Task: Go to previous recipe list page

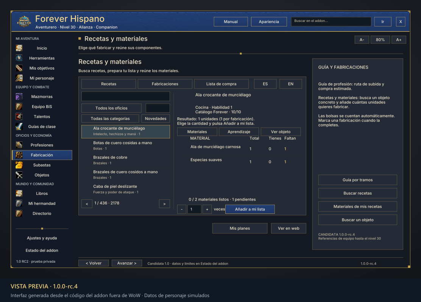Action: pos(87,204)
